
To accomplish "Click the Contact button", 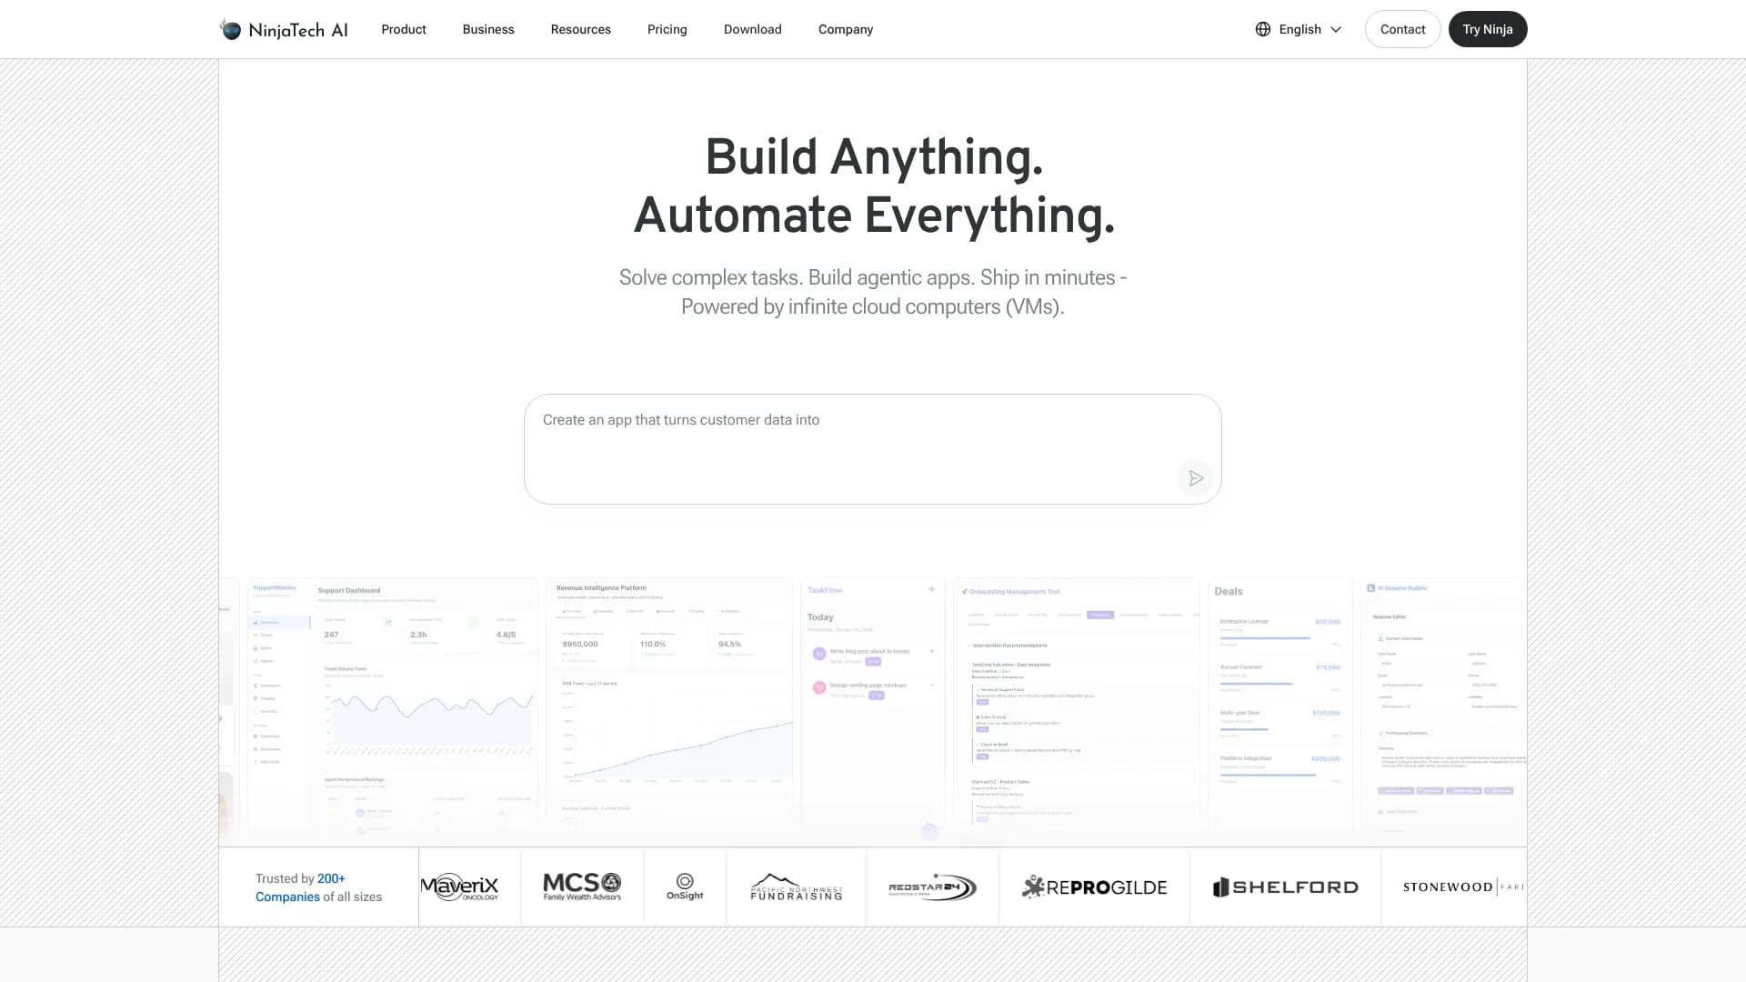I will [1402, 29].
